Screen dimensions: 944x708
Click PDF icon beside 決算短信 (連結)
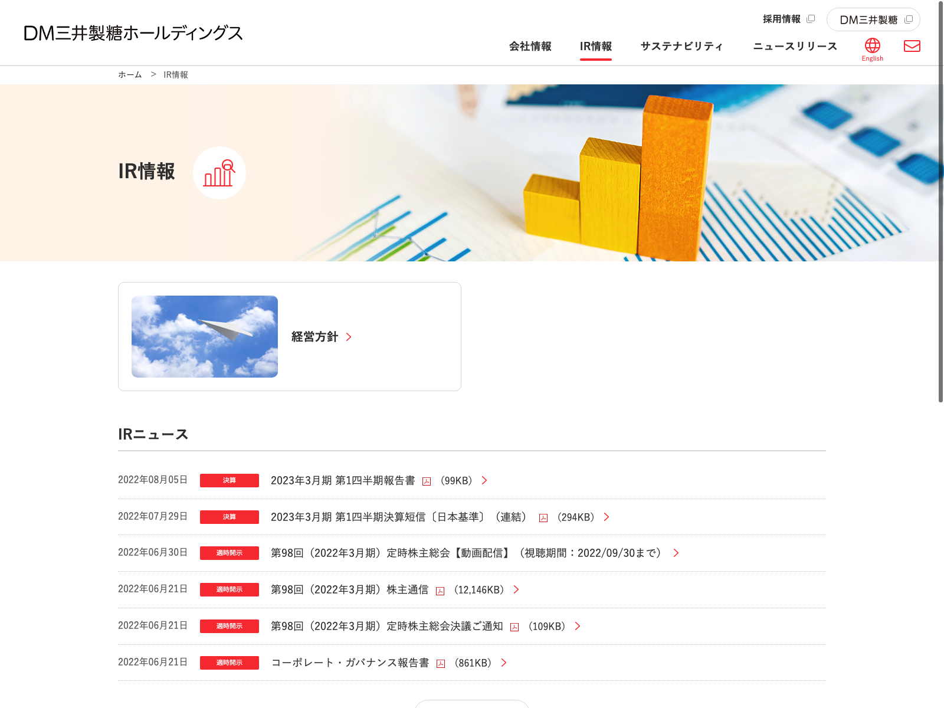click(543, 518)
